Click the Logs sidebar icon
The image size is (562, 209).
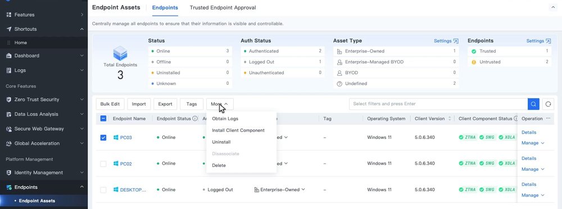9,70
